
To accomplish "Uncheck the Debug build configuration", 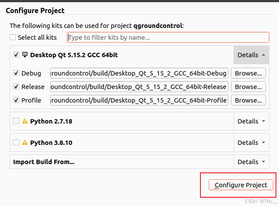I will click(16, 73).
